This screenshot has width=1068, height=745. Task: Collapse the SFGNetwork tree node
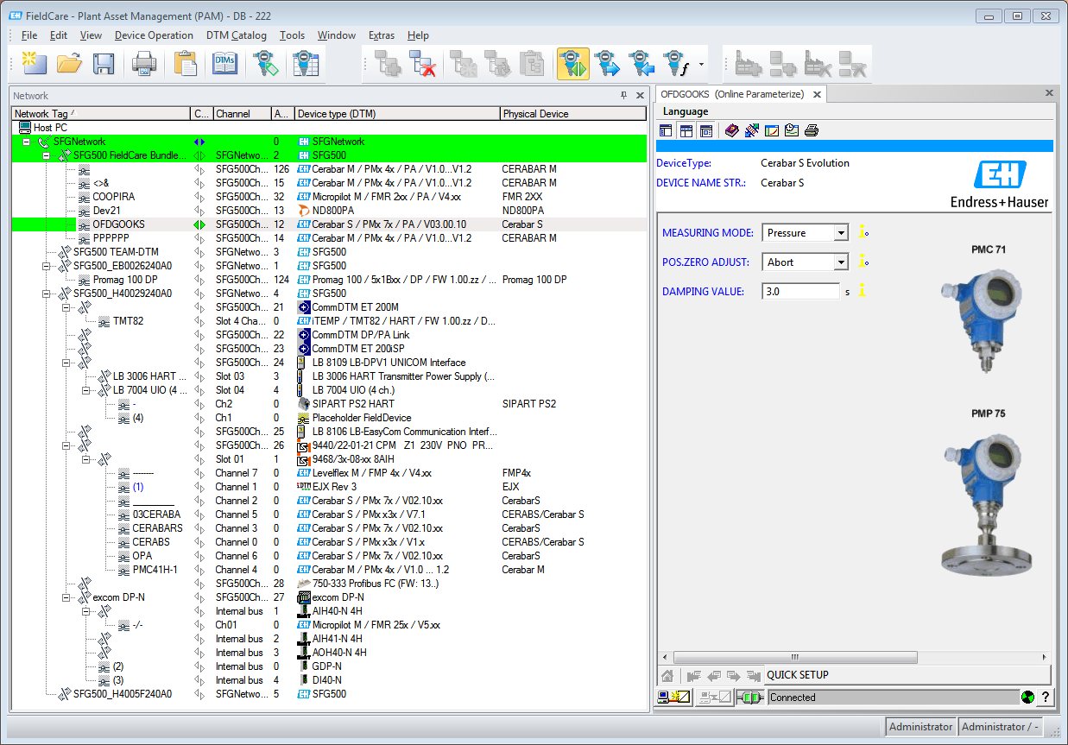(x=27, y=142)
